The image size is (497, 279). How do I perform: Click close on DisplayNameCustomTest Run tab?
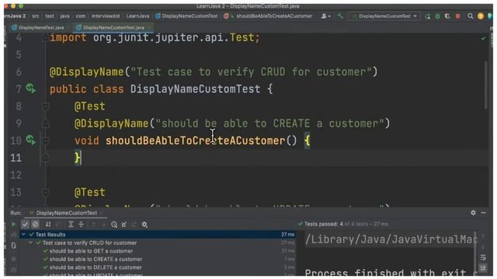click(102, 213)
